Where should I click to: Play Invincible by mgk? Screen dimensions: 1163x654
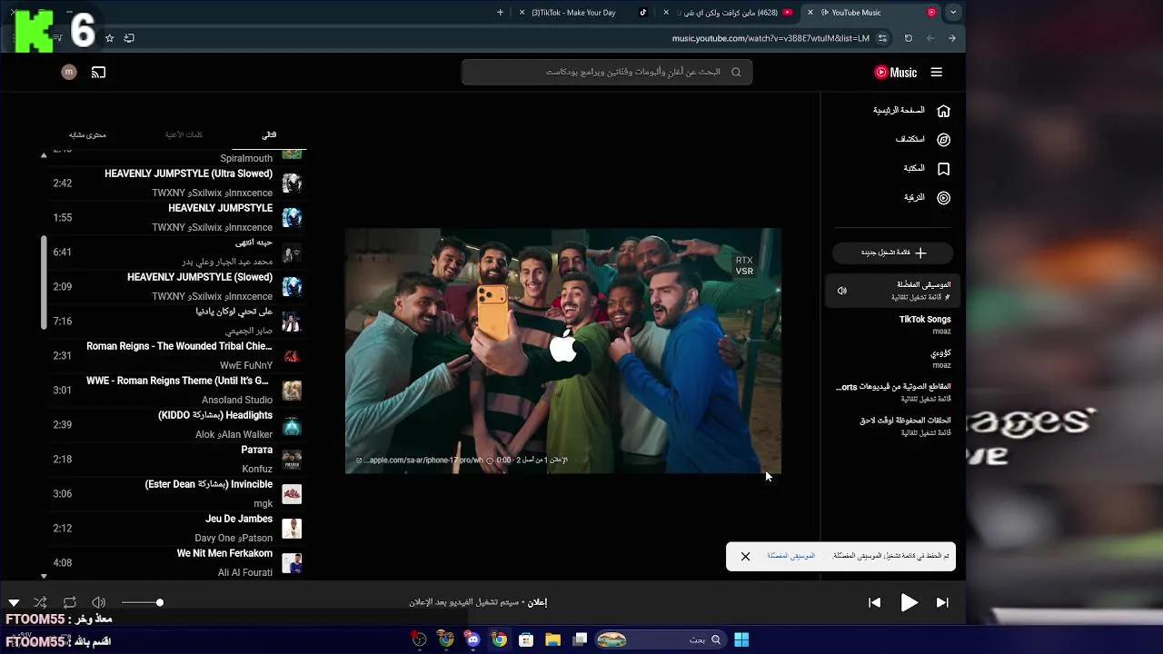point(177,494)
